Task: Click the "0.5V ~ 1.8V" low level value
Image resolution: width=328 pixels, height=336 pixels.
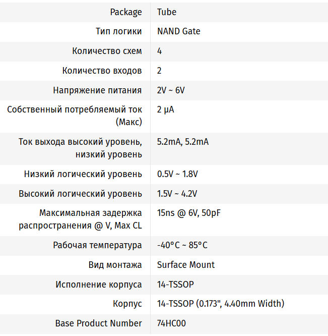Action: (177, 174)
